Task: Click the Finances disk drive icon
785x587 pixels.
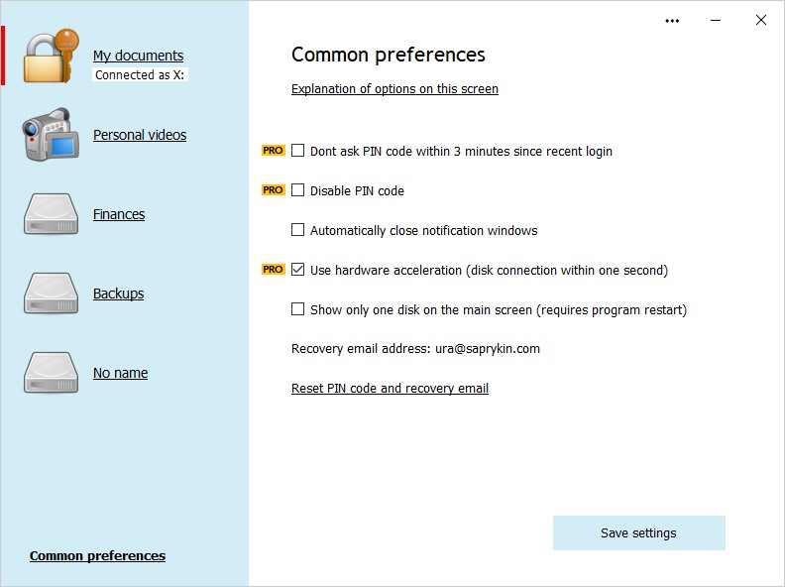Action: (x=50, y=214)
